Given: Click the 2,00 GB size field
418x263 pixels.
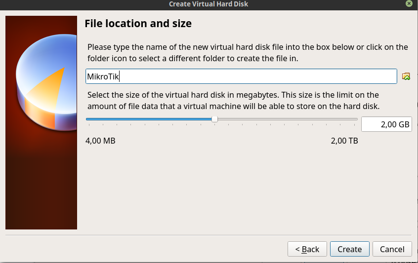Looking at the screenshot, I should point(386,124).
